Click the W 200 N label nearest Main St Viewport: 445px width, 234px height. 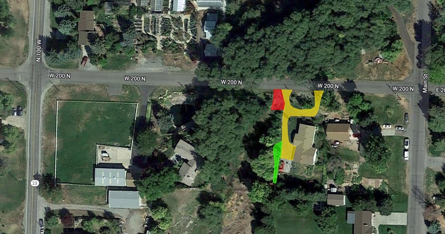pos(403,89)
